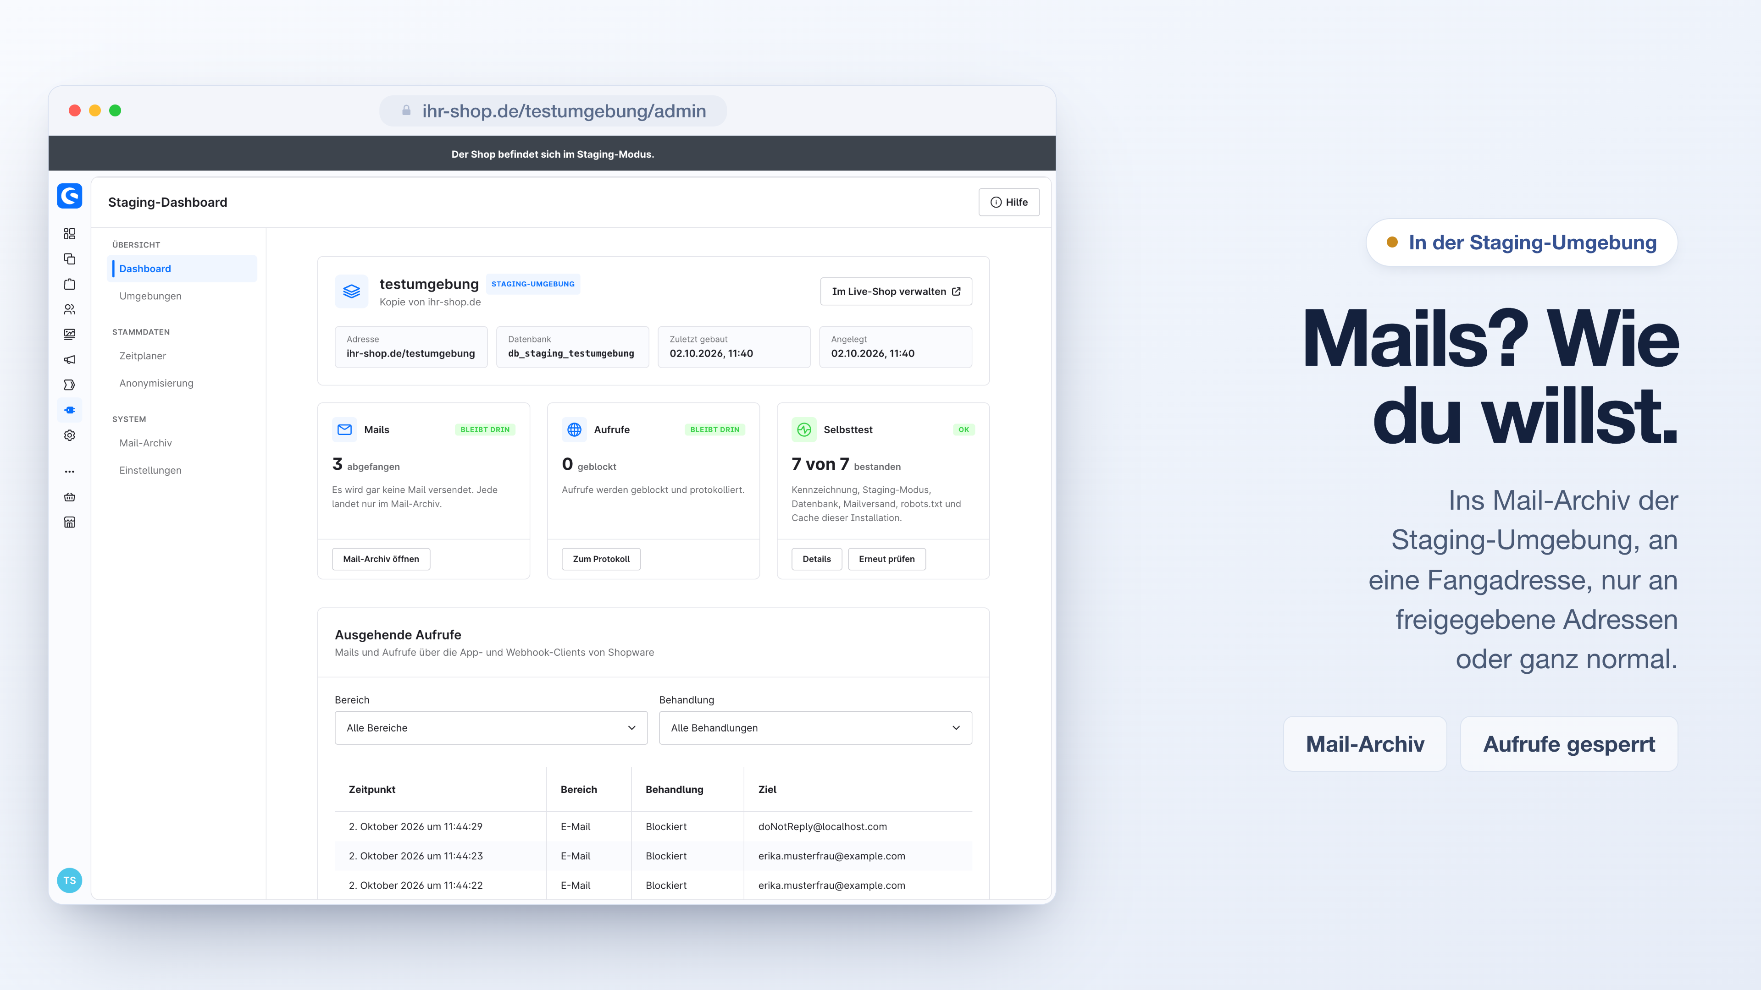This screenshot has width=1761, height=990.
Task: Click the Shopware logo icon
Action: (x=70, y=196)
